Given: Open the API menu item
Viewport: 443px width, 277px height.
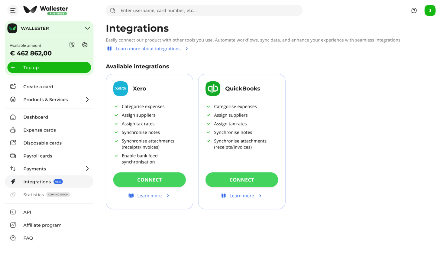Looking at the screenshot, I should [27, 212].
